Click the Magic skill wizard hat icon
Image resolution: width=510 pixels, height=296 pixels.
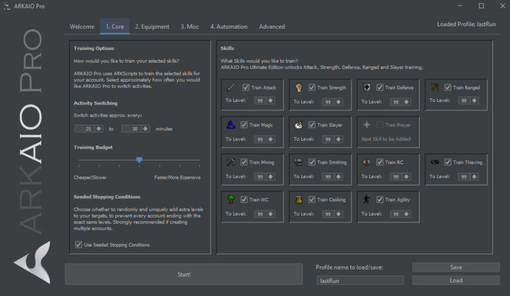click(231, 125)
